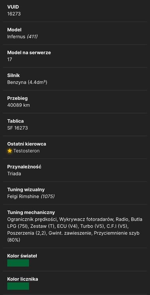
Task: Click the Ostatni kierowca label
Action: (x=26, y=144)
